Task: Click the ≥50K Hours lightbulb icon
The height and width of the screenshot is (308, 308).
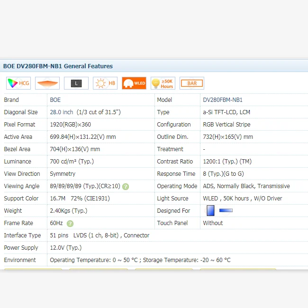Action: coord(163,83)
